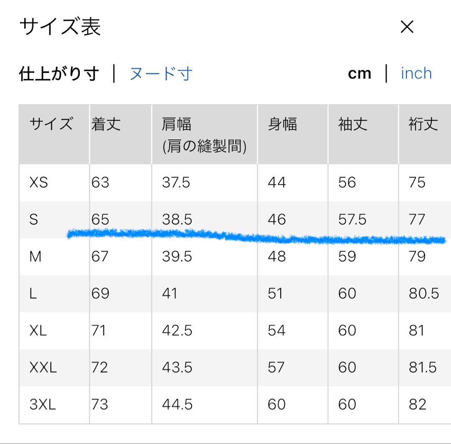Select the XXL size row label
This screenshot has width=451, height=444.
[x=43, y=367]
